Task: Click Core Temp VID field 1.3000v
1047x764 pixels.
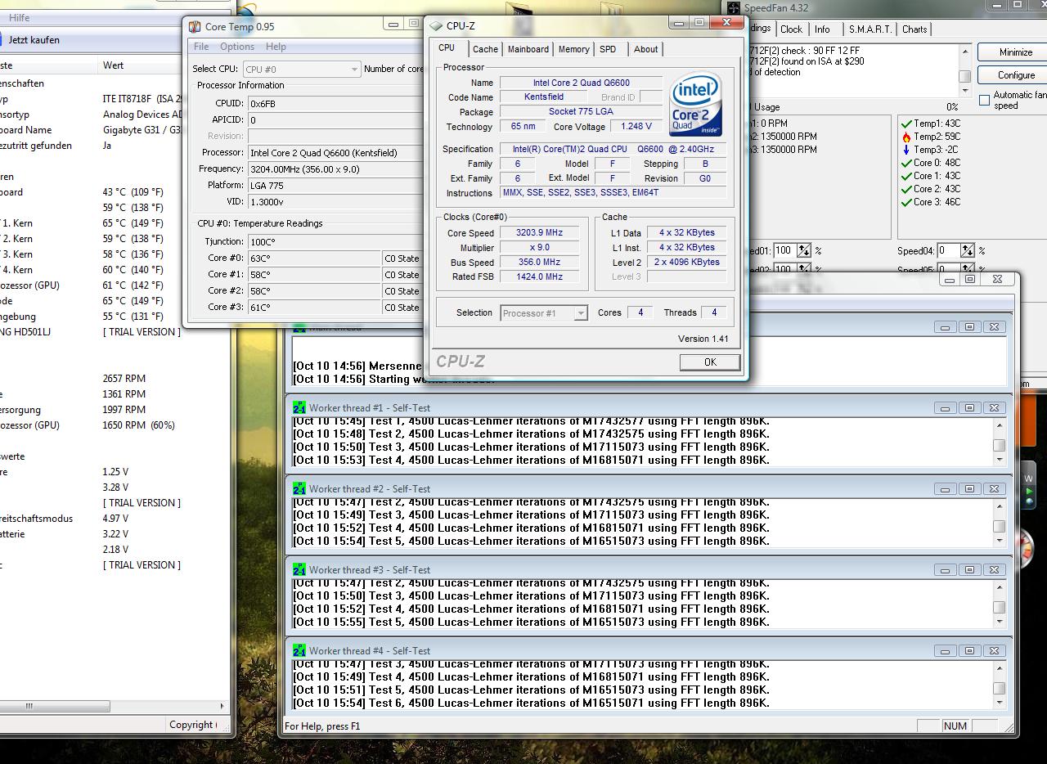Action: click(334, 202)
